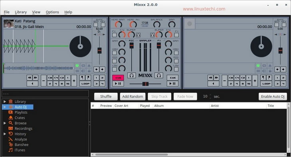
Task: Enable right deck BPM sync checkbox
Action: click(x=277, y=25)
